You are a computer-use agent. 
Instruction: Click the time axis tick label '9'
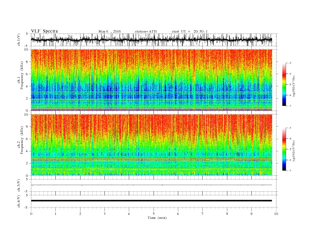point(251,214)
